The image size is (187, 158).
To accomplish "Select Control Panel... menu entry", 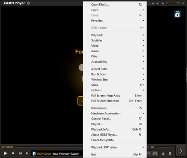I will 116,119.
